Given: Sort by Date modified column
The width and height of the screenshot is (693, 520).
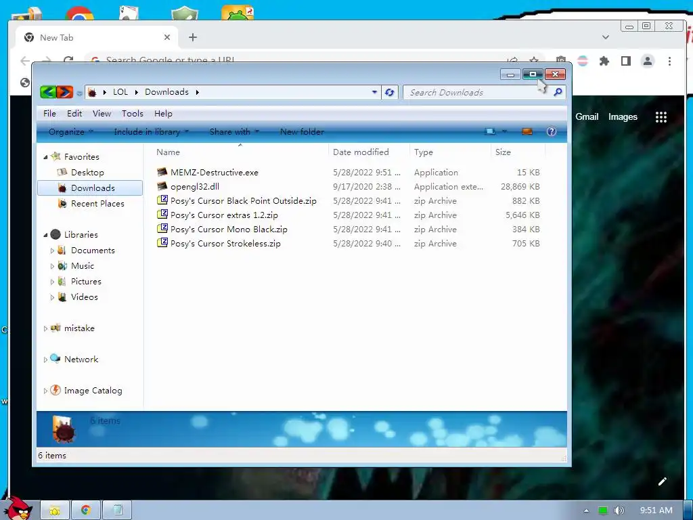Looking at the screenshot, I should tap(361, 152).
